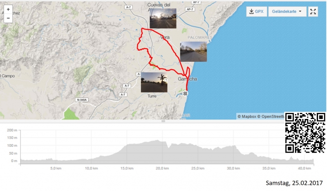The width and height of the screenshot is (327, 191).
Task: Open the Geländekarte map type dropdown
Action: (x=287, y=11)
